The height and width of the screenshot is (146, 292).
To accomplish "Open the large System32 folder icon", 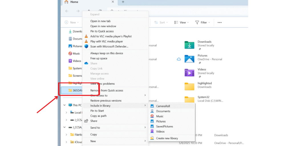I will (x=189, y=100).
